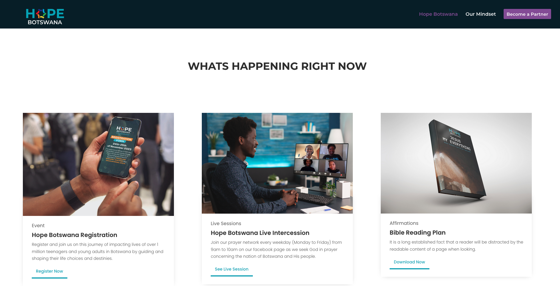
Task: Click the Bible Reading Plan description text
Action: click(x=456, y=246)
